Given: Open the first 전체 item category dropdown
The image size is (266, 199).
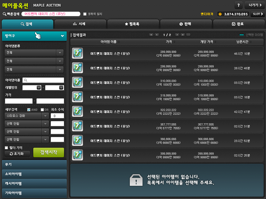Looking at the screenshot, I should tap(34, 53).
